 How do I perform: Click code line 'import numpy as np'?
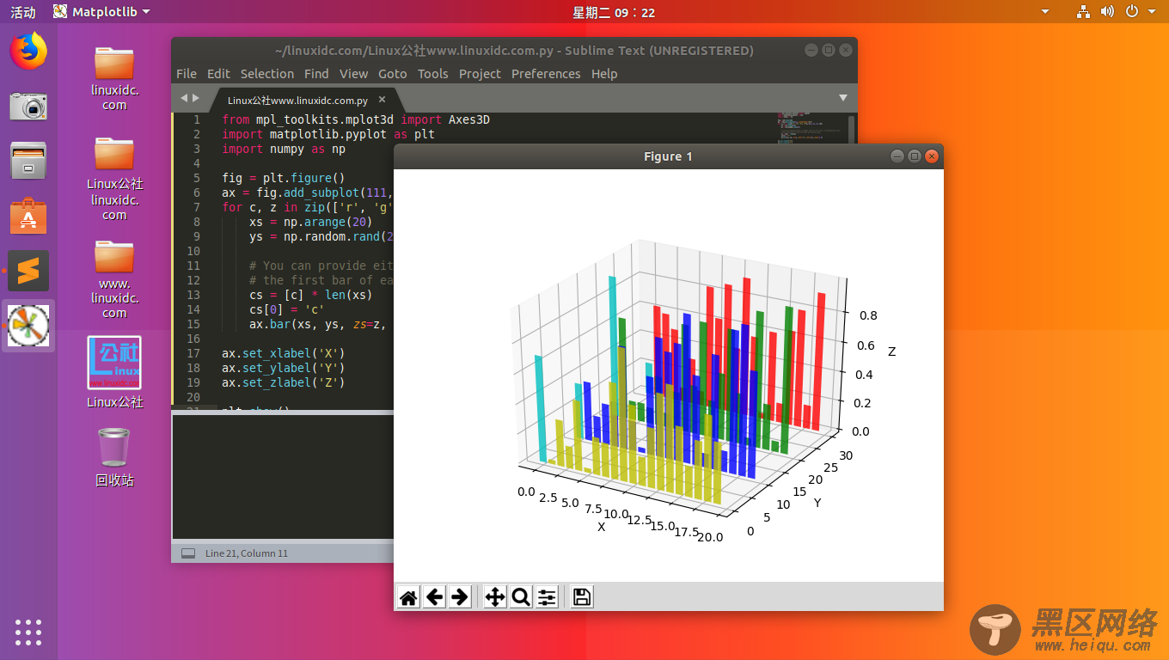click(x=284, y=149)
